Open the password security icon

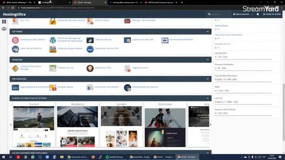16,88
